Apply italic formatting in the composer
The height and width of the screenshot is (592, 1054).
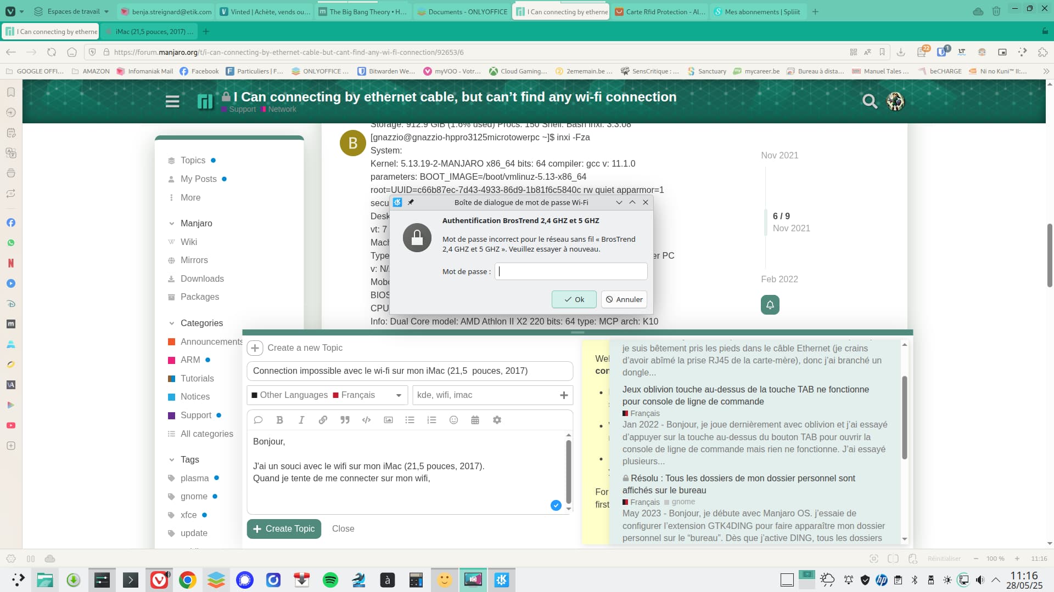tap(301, 420)
